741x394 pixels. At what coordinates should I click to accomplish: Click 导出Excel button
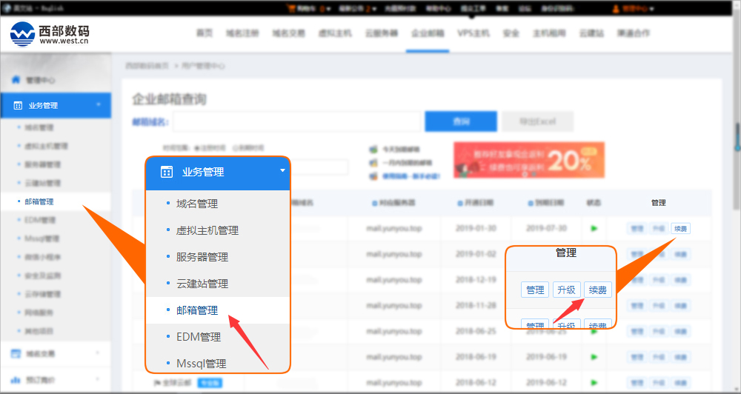pos(536,121)
